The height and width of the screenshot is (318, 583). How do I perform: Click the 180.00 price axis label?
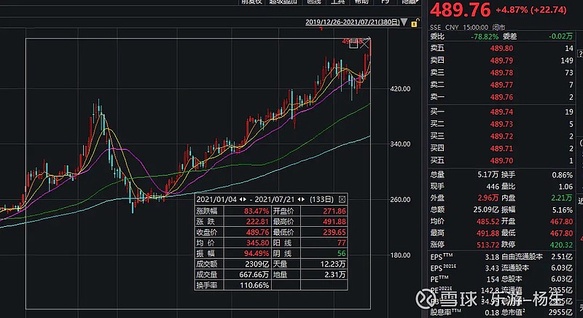click(x=400, y=255)
